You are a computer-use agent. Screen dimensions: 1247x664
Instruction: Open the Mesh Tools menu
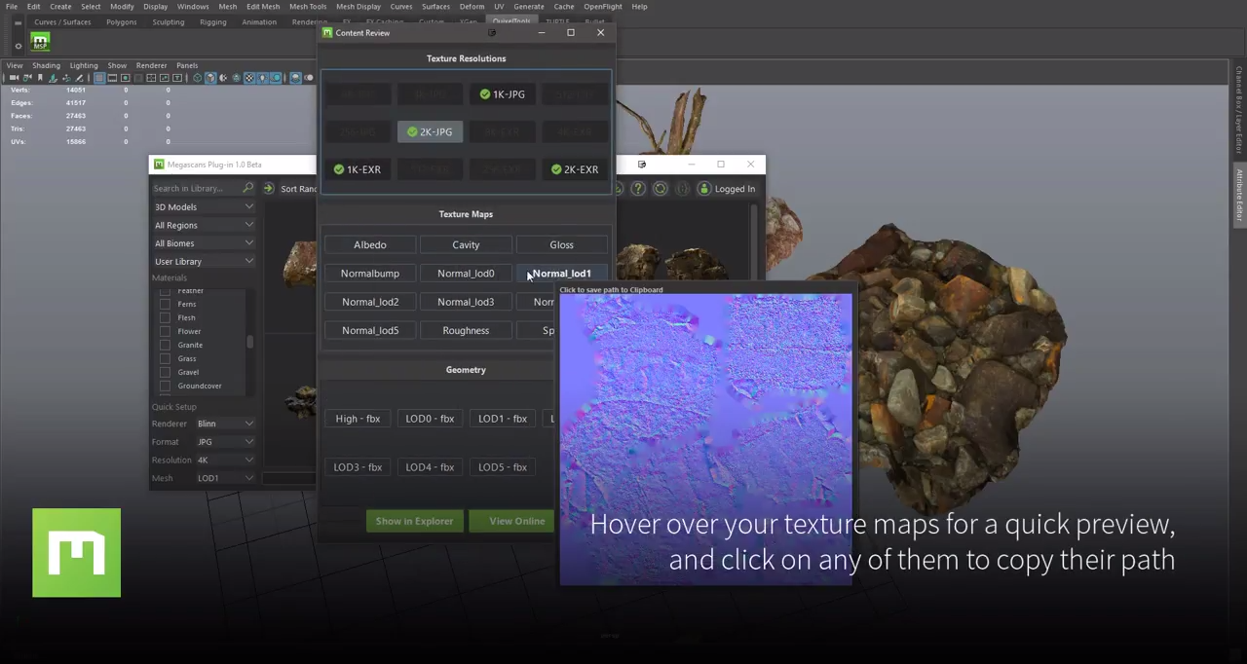307,7
